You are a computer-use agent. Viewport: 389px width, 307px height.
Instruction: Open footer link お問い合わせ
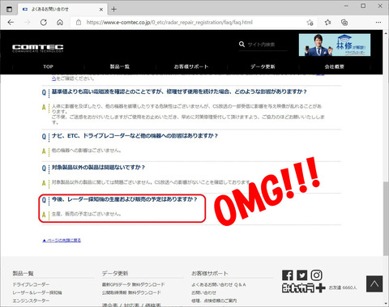(x=204, y=292)
